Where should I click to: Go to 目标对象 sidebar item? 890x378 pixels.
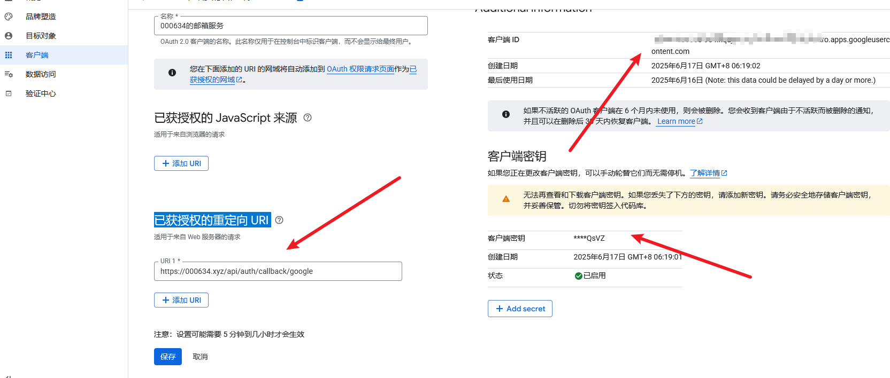point(41,36)
